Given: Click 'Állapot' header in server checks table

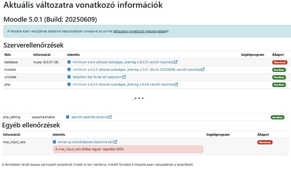Looking at the screenshot, I should pos(278,55).
